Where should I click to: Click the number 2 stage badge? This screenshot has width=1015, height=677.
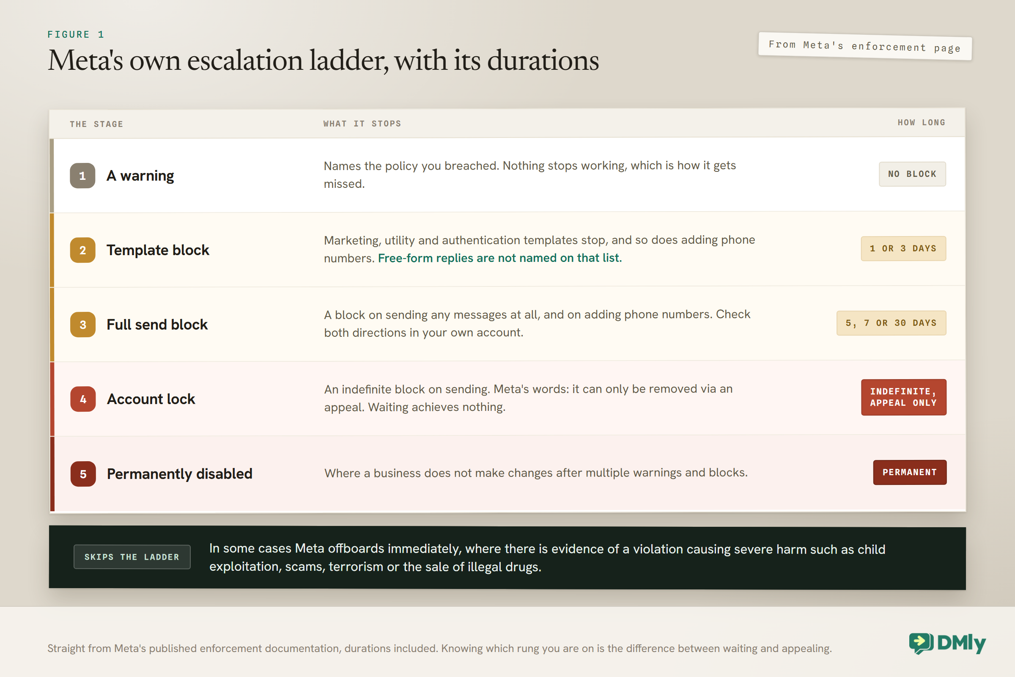click(82, 250)
